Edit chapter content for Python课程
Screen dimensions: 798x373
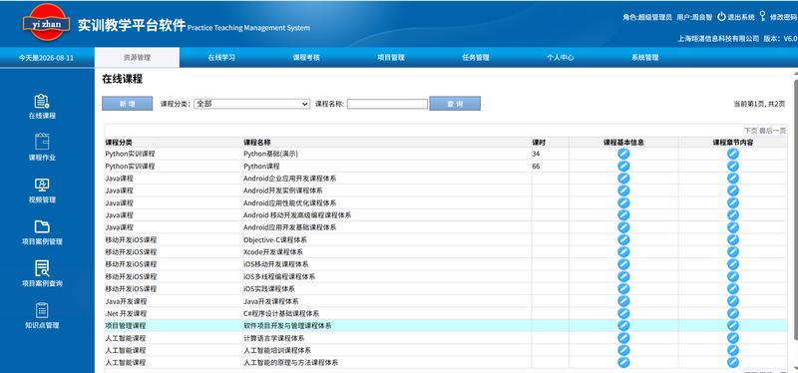tap(733, 166)
